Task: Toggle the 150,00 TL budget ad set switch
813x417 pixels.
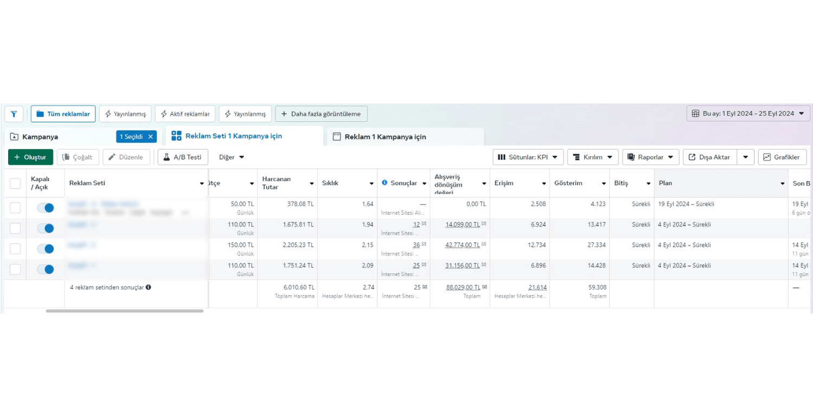Action: [x=46, y=249]
